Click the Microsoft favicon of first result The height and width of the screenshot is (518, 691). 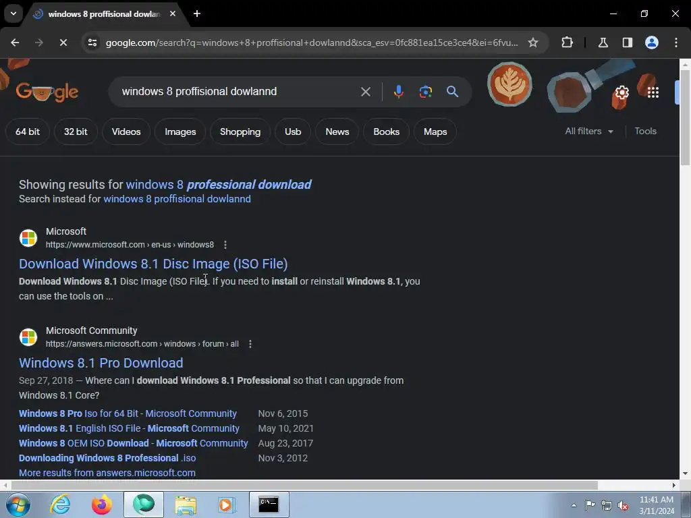point(28,238)
